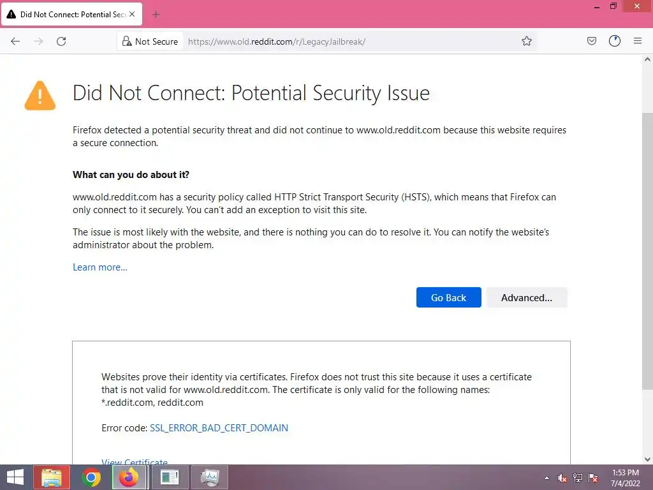This screenshot has width=653, height=490.
Task: Click the scrollbar down arrow
Action: click(x=647, y=459)
